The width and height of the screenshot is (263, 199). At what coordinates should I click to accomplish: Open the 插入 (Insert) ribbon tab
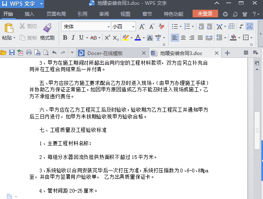[x=30, y=14]
